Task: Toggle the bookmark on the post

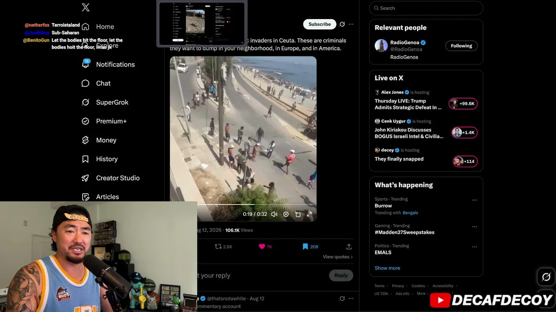Action: 305,247
